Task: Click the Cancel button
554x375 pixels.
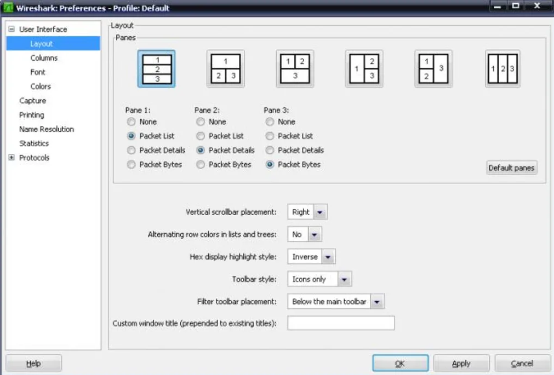Action: [x=522, y=364]
